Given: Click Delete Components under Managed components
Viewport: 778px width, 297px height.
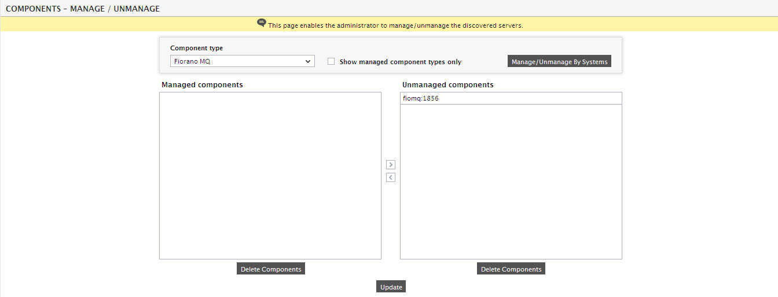Looking at the screenshot, I should point(271,269).
